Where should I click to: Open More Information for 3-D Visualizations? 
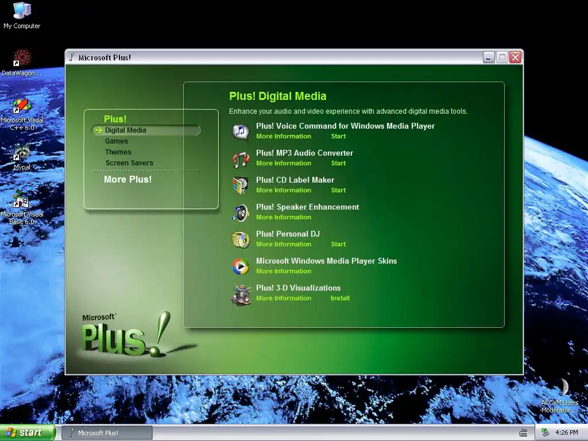pyautogui.click(x=284, y=298)
